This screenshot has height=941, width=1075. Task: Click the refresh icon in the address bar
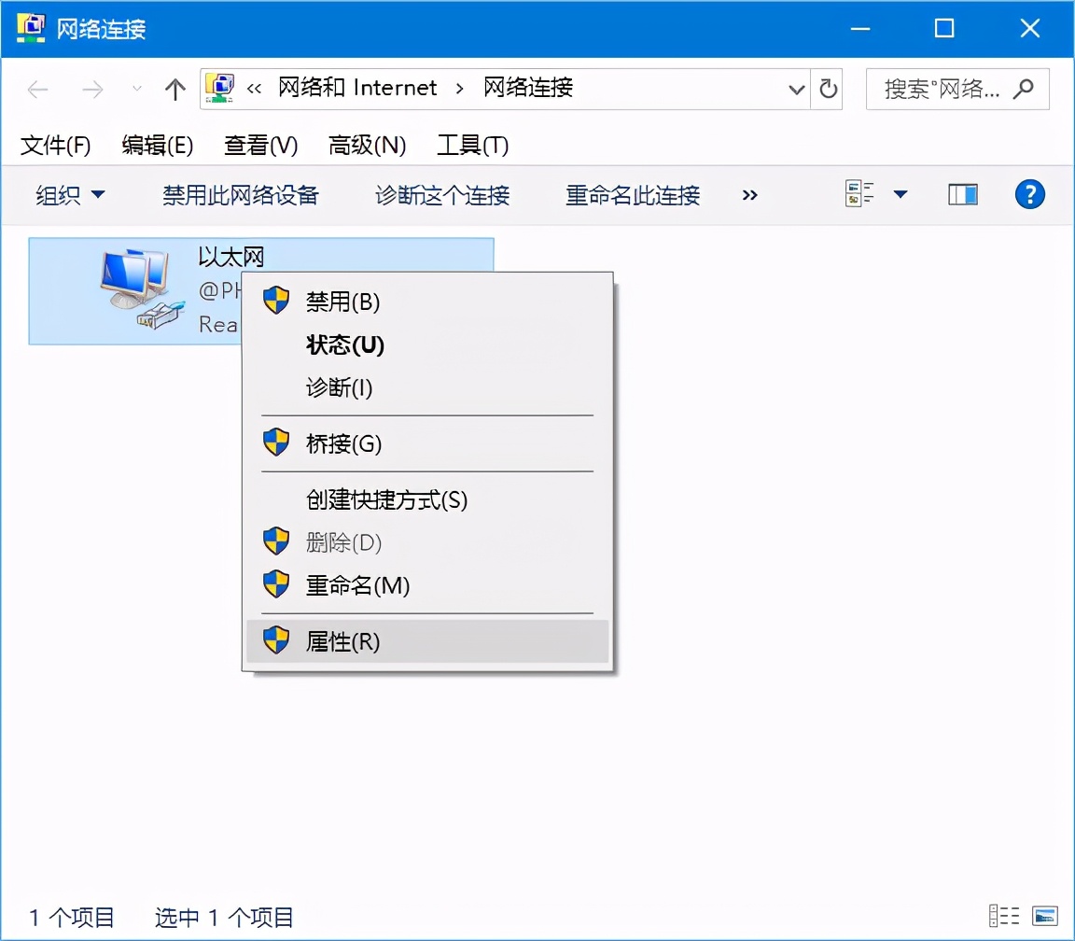829,89
